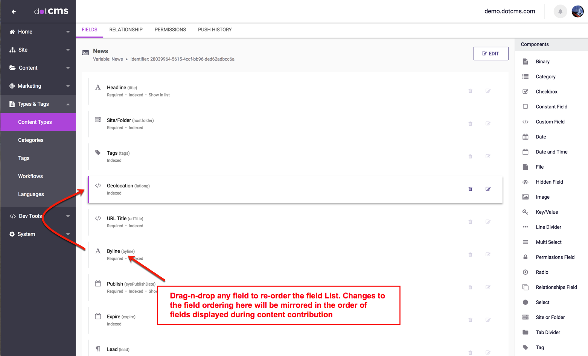Screen dimensions: 588x356
Task: Select the Key/Value key icon
Action: click(526, 212)
